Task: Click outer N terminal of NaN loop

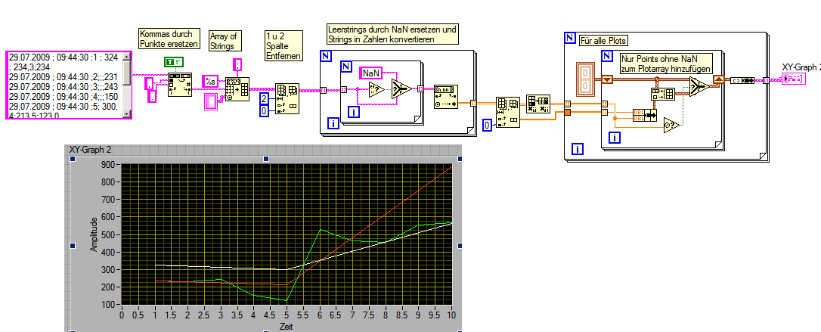Action: pyautogui.click(x=325, y=55)
